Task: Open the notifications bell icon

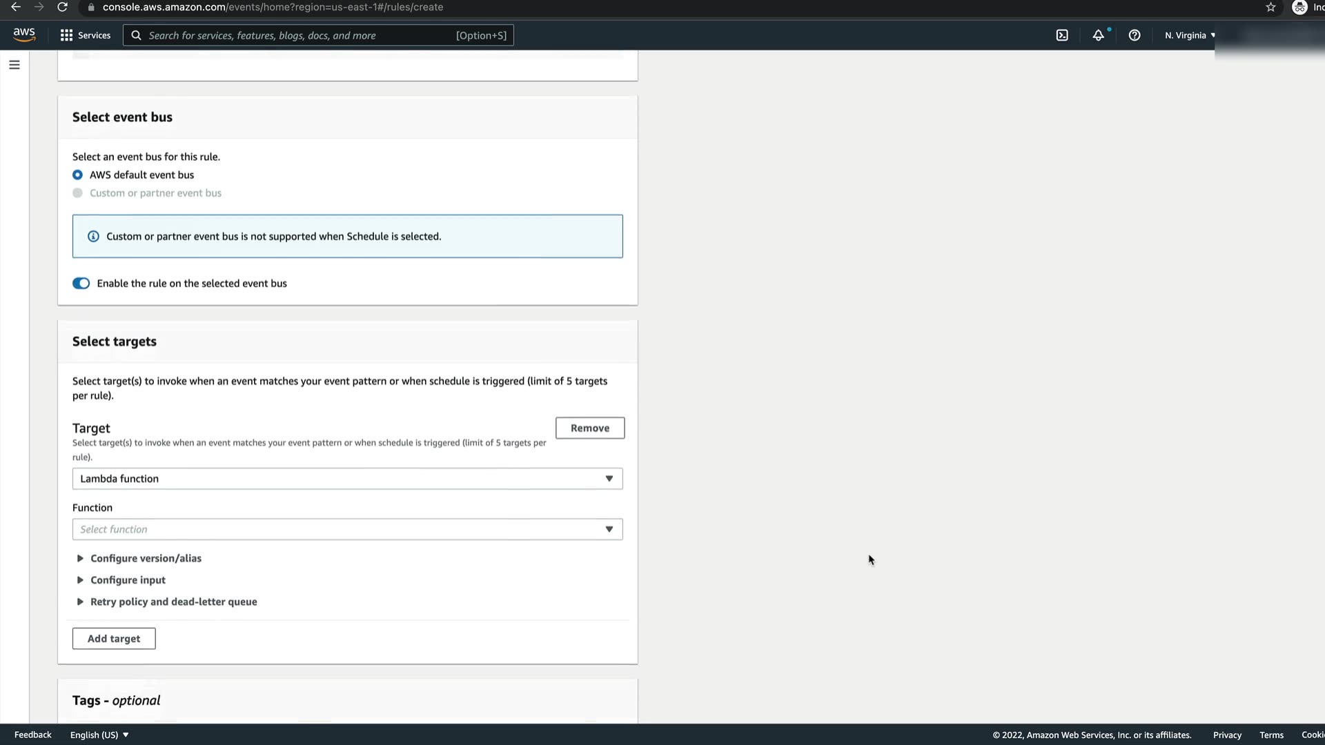Action: tap(1098, 35)
